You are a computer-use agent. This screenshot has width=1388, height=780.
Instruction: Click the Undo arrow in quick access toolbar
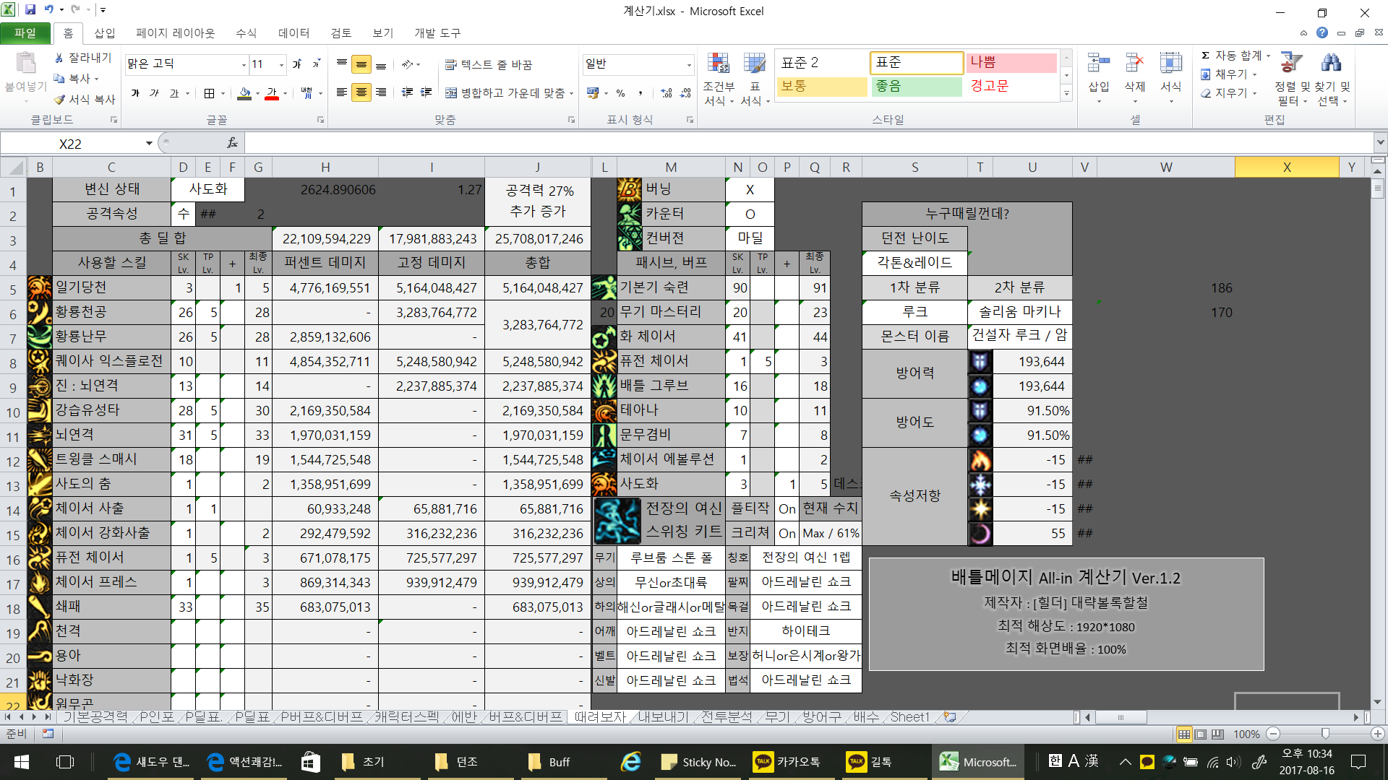pos(48,10)
